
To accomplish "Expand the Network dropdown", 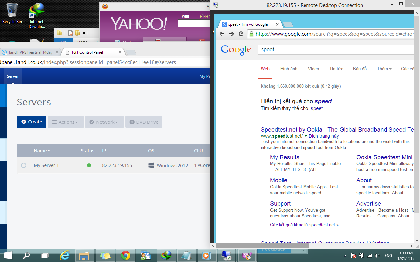I will click(104, 122).
